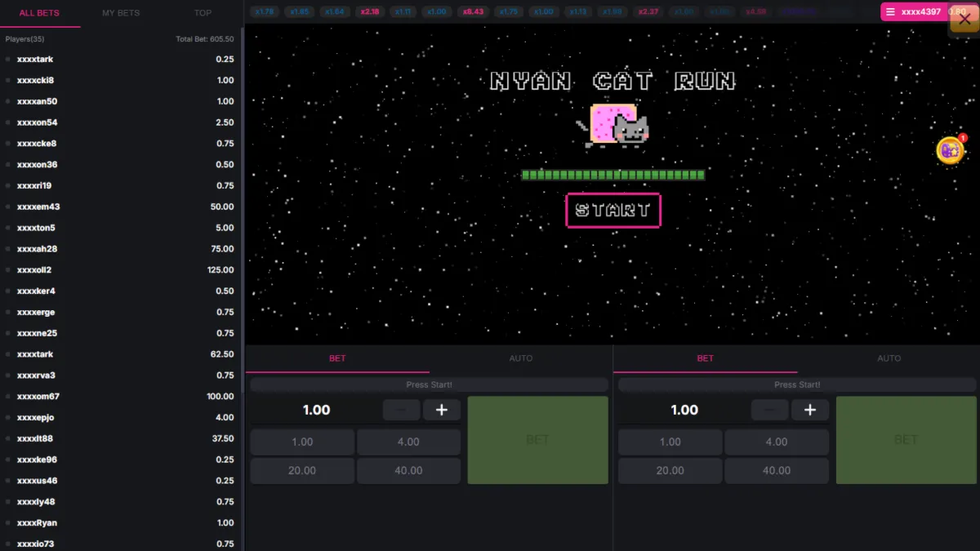Choose the 40.00 preset in right panel
The height and width of the screenshot is (551, 980).
click(777, 471)
